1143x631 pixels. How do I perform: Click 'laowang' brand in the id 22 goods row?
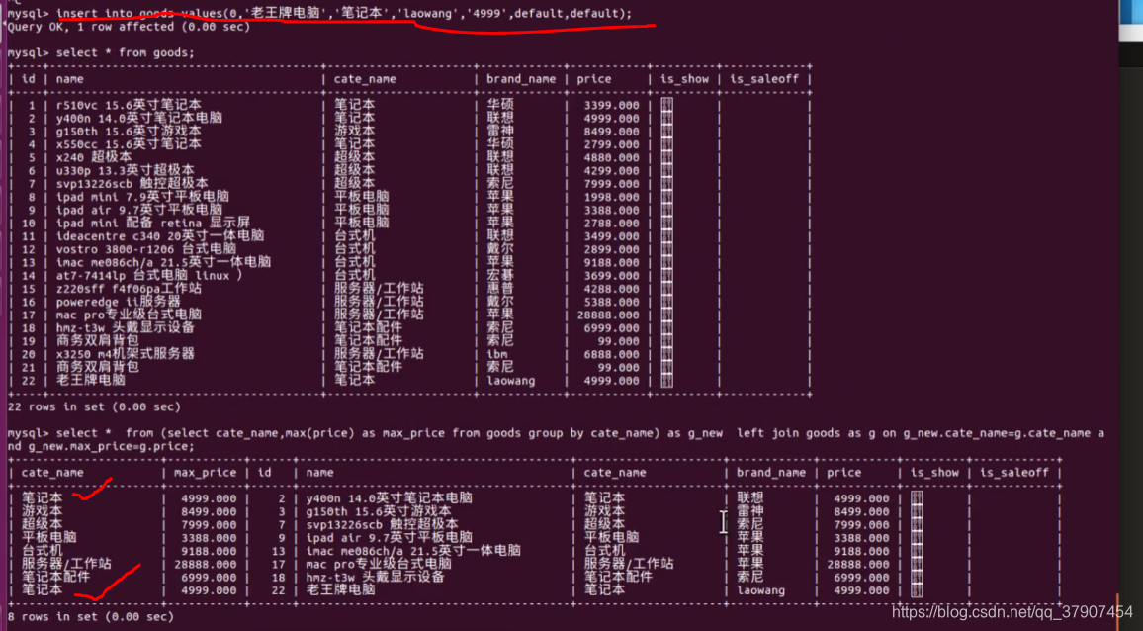[511, 380]
